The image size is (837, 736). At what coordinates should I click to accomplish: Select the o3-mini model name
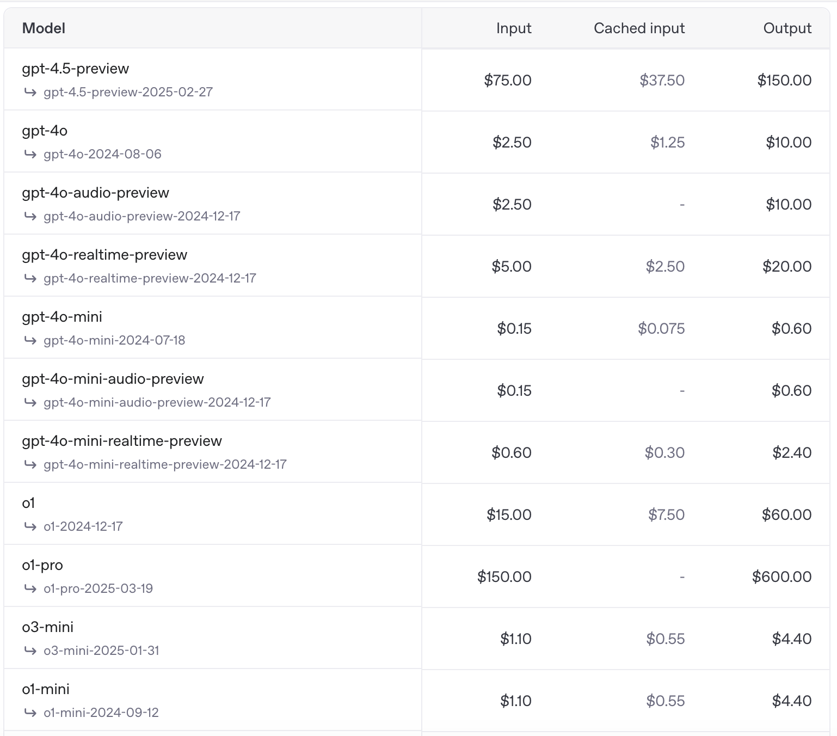click(48, 627)
